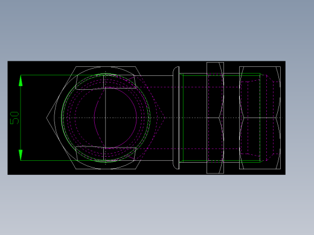This screenshot has height=235, width=314.
Task: Click the solid magenta inner circle
Action: (115, 118)
